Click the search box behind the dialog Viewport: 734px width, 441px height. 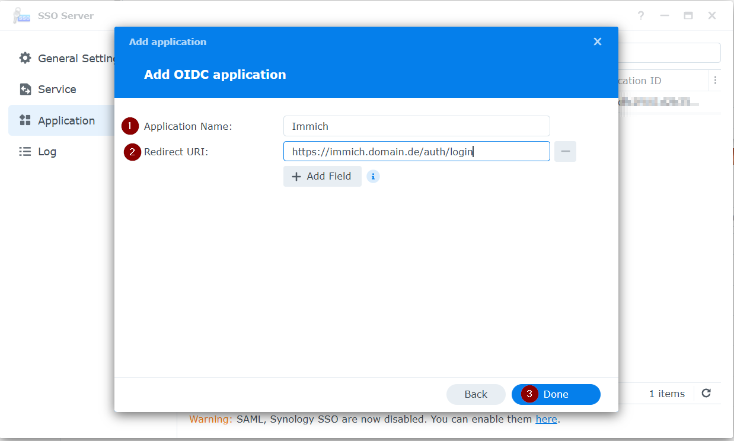click(670, 53)
